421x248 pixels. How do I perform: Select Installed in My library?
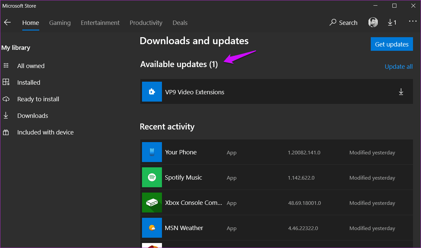[x=29, y=82]
